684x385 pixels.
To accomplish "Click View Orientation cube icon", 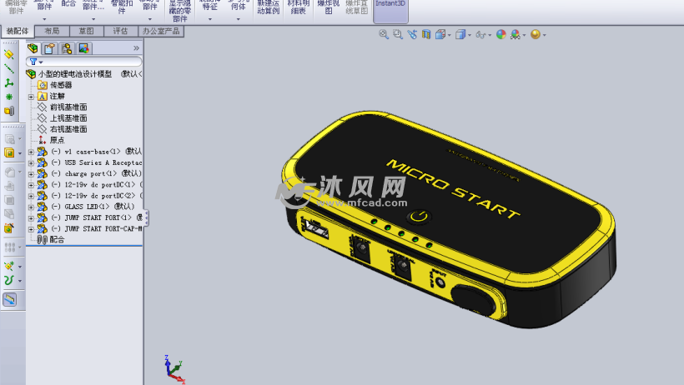I will [x=440, y=34].
